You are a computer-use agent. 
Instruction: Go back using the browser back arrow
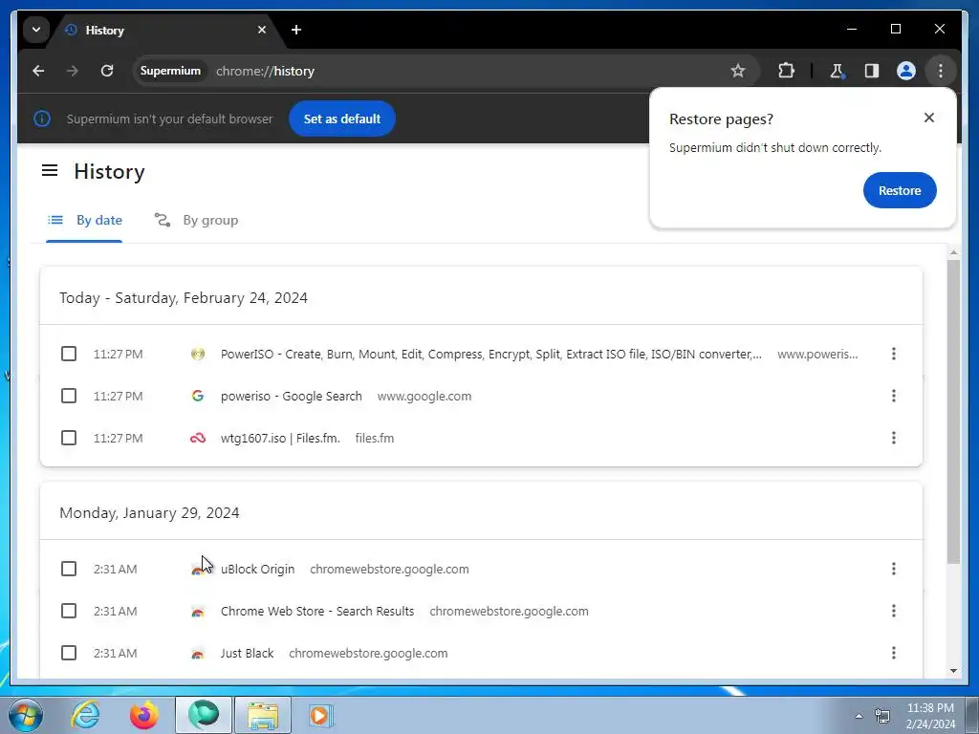pyautogui.click(x=38, y=71)
